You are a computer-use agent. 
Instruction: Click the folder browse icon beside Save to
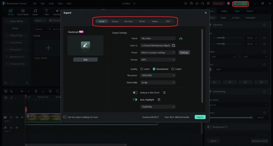(x=173, y=45)
